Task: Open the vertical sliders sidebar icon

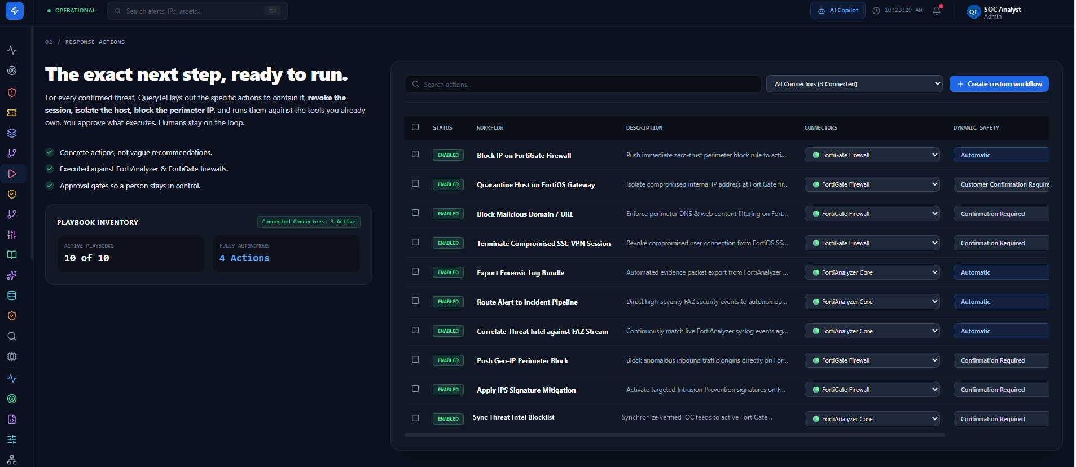Action: click(12, 235)
